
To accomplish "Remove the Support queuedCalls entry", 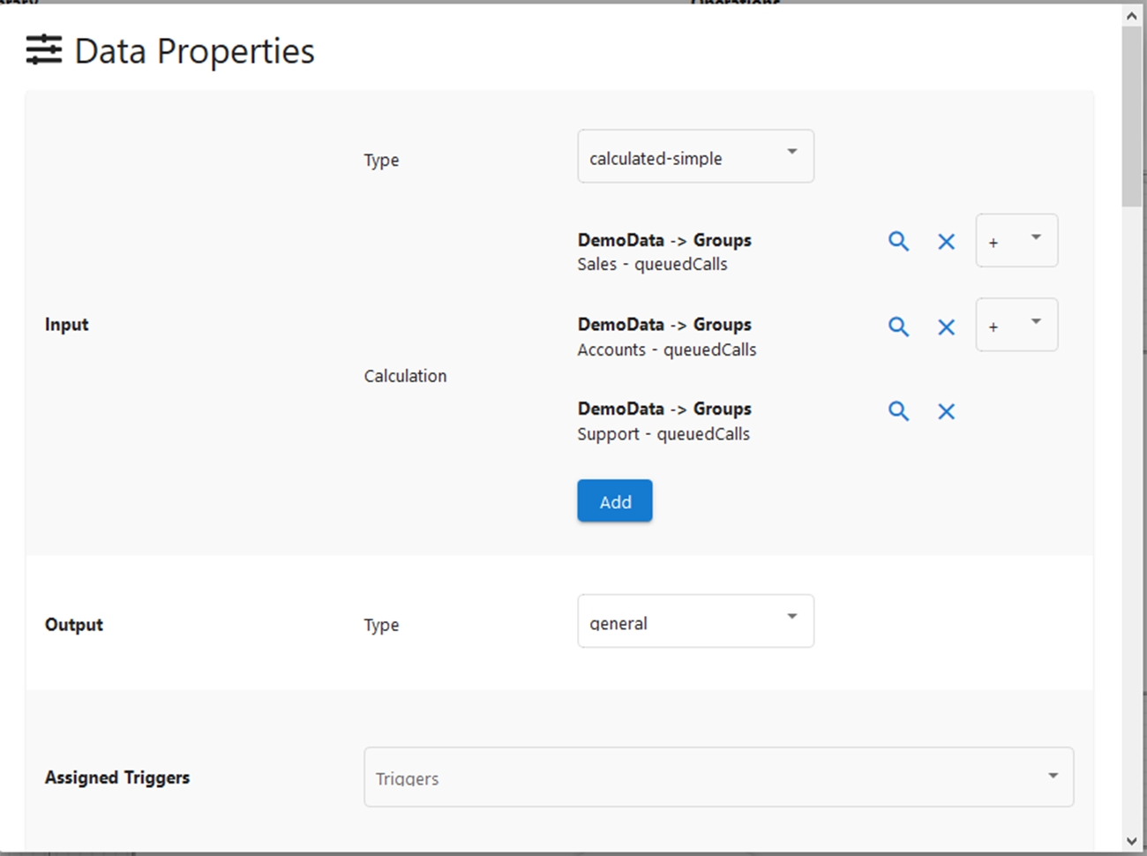I will tap(946, 411).
